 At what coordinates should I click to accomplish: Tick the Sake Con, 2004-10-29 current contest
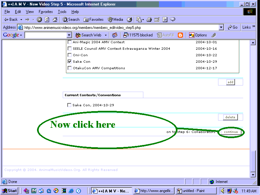(x=69, y=105)
